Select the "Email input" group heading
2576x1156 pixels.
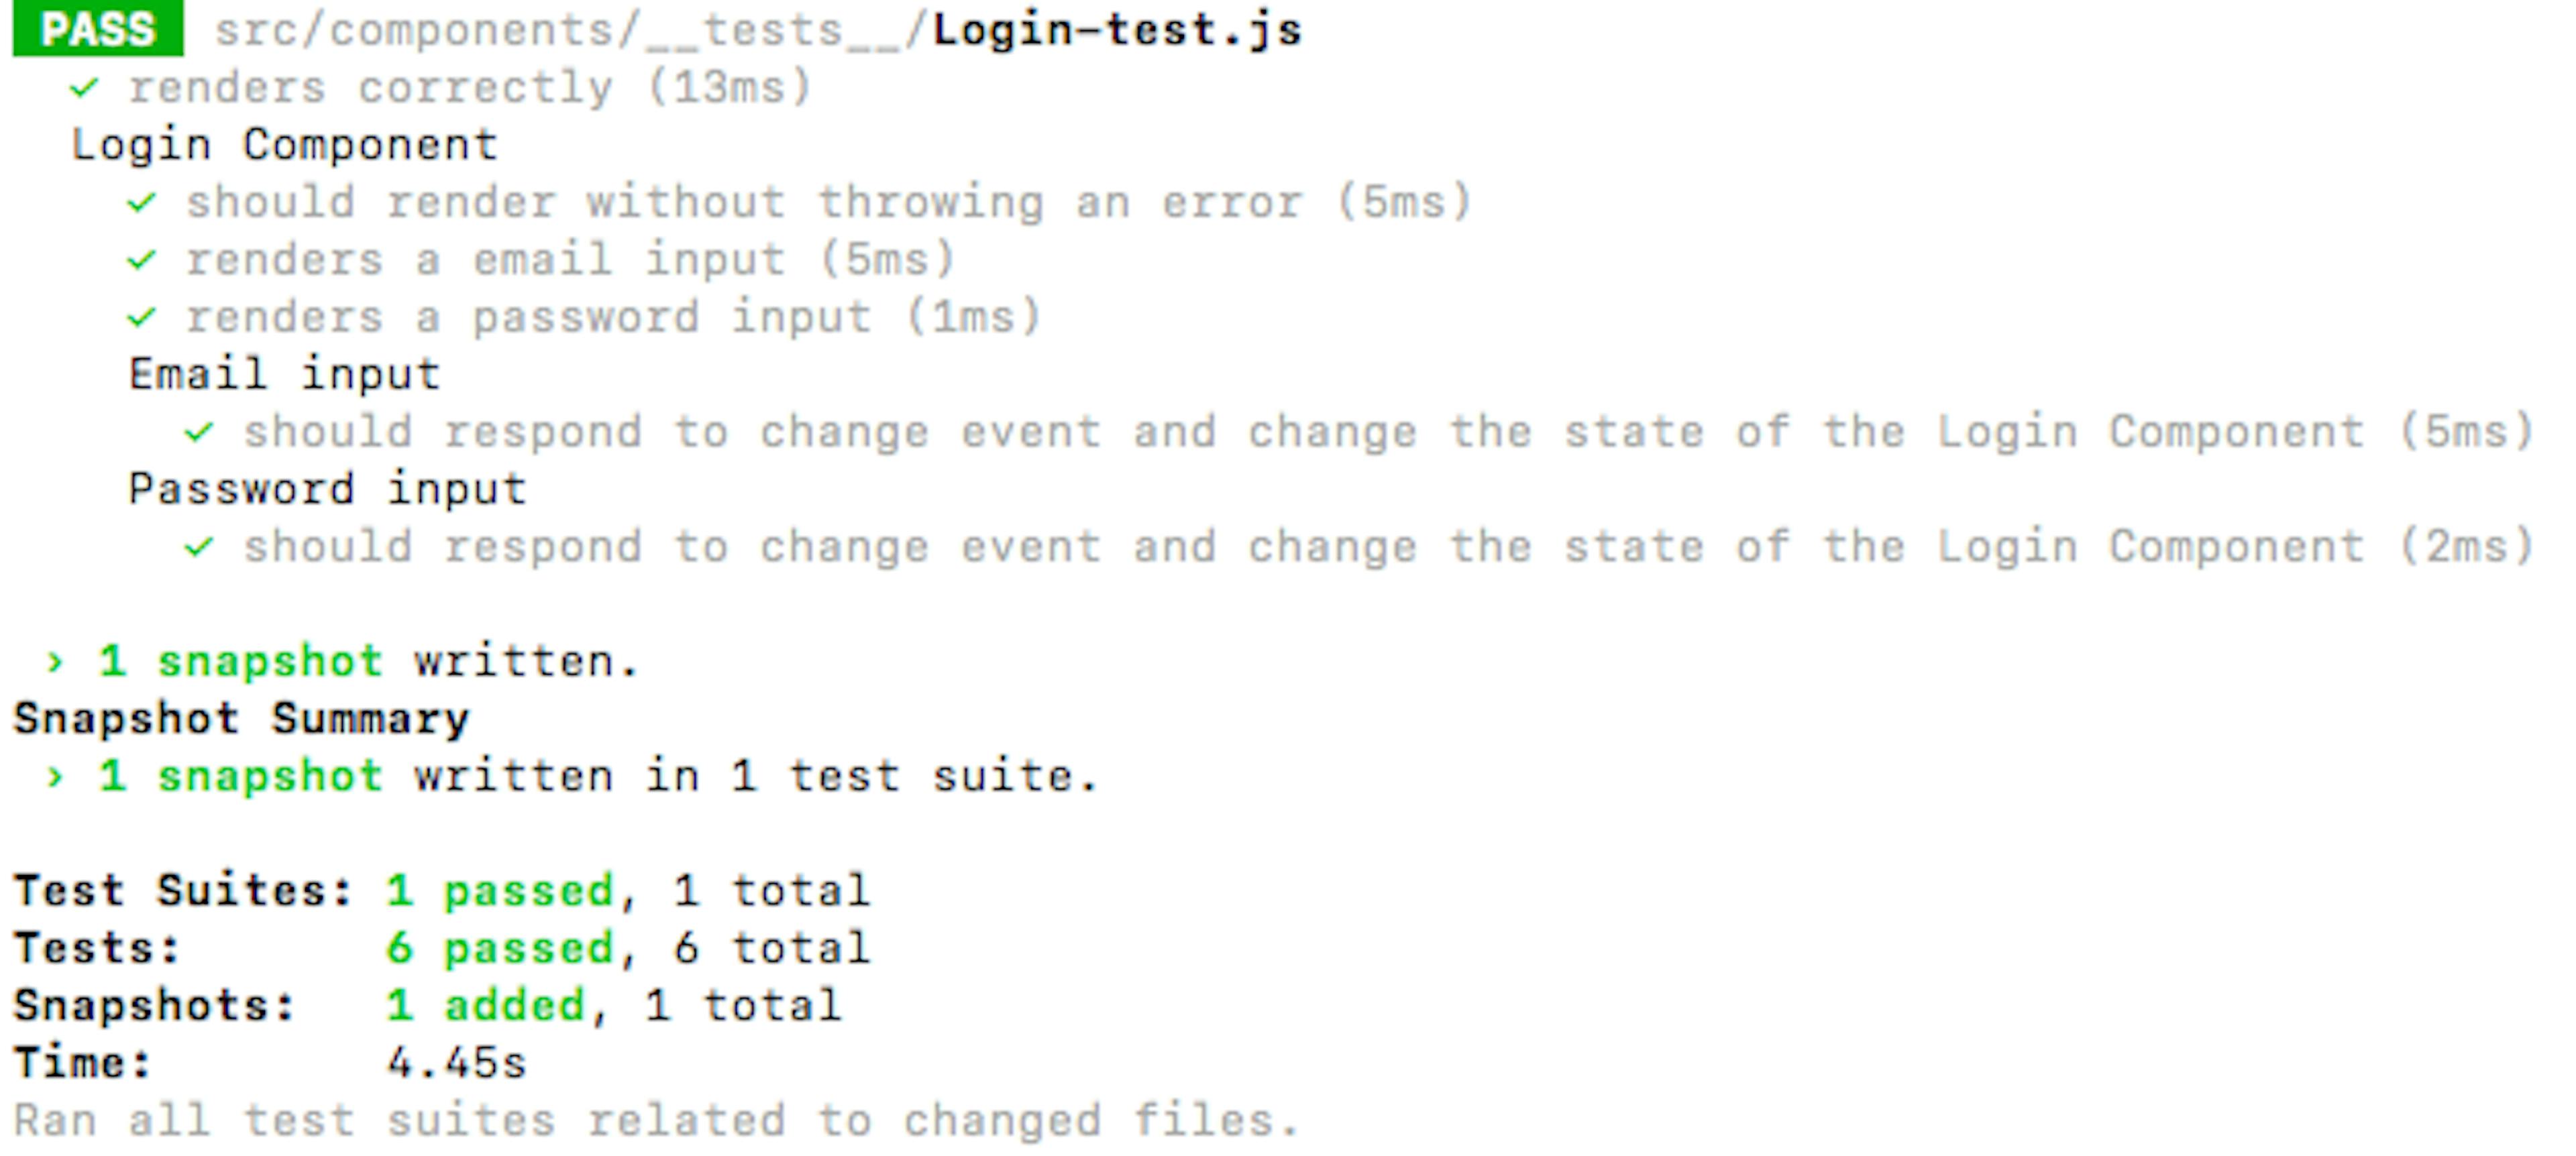tap(284, 375)
